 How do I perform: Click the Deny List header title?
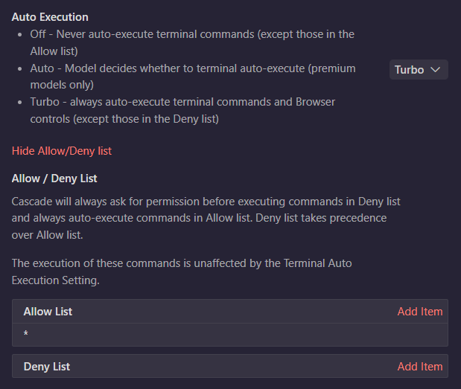(x=47, y=367)
